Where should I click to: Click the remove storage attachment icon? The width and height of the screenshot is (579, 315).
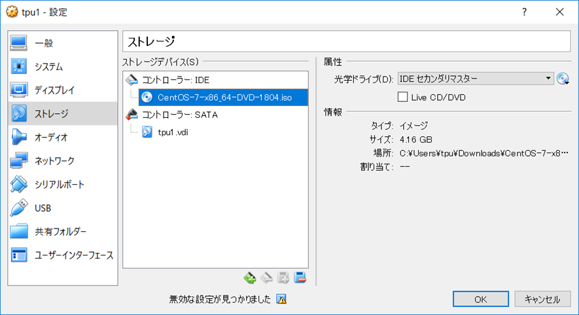pyautogui.click(x=300, y=278)
